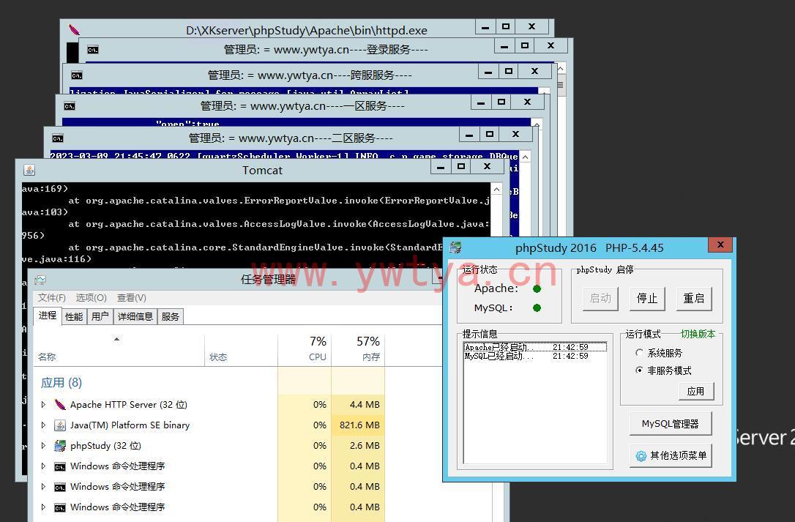Viewport: 795px width, 522px height.
Task: Minimize the Tomcat window
Action: [x=441, y=167]
